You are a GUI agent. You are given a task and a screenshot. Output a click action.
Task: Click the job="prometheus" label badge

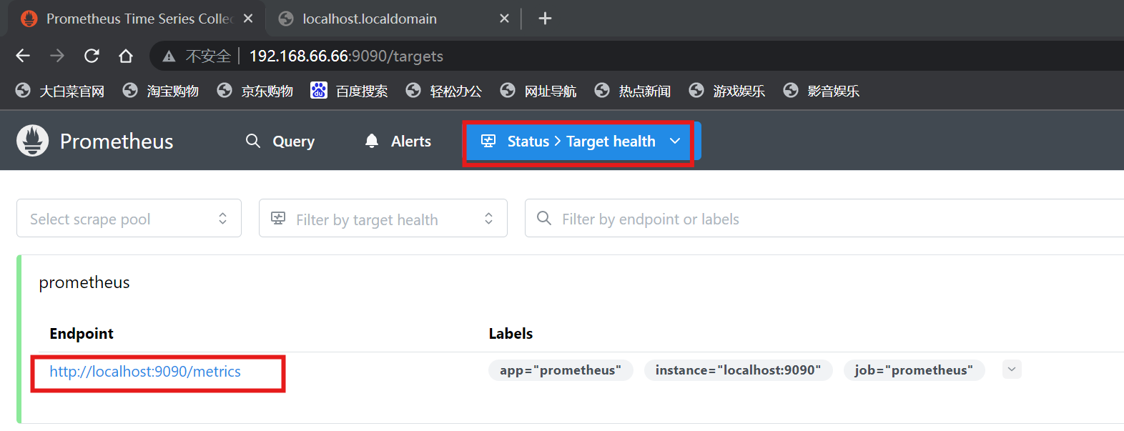(x=914, y=370)
